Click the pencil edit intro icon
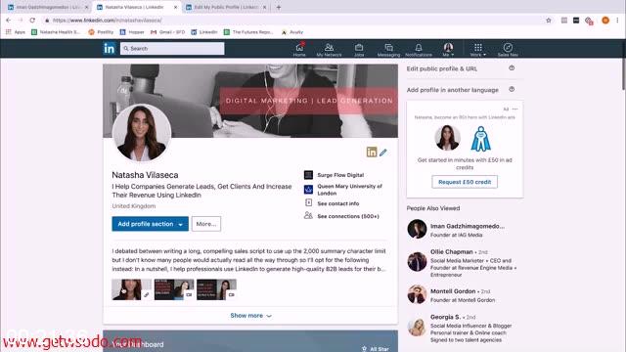Screen dimensions: 626x352 pyautogui.click(x=383, y=153)
